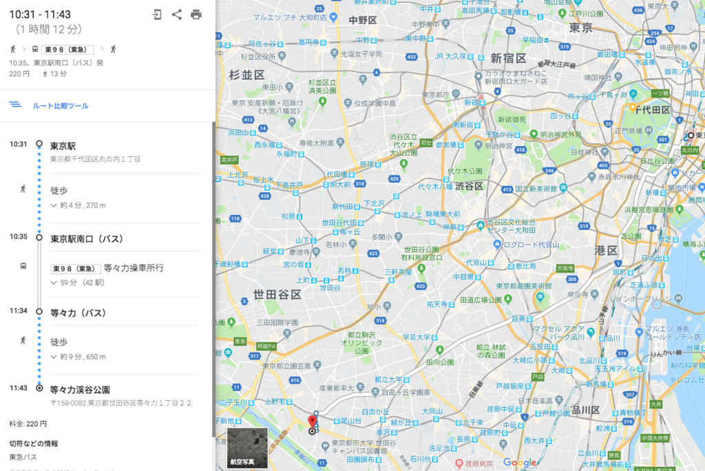
Task: Click the 杉並区立済美公園 park marker
Action: click(x=322, y=102)
